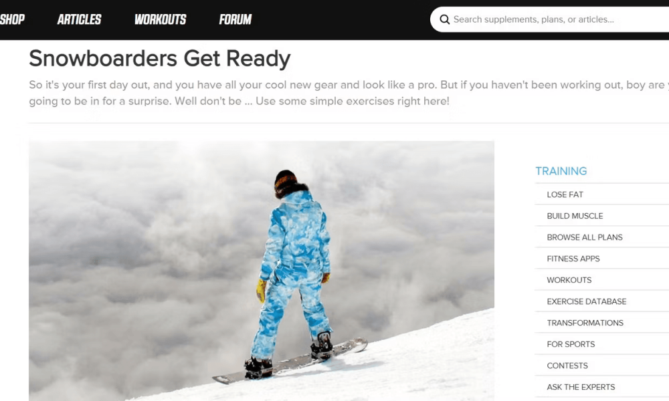
Task: Go to Workouts in top navigation
Action: pyautogui.click(x=161, y=19)
